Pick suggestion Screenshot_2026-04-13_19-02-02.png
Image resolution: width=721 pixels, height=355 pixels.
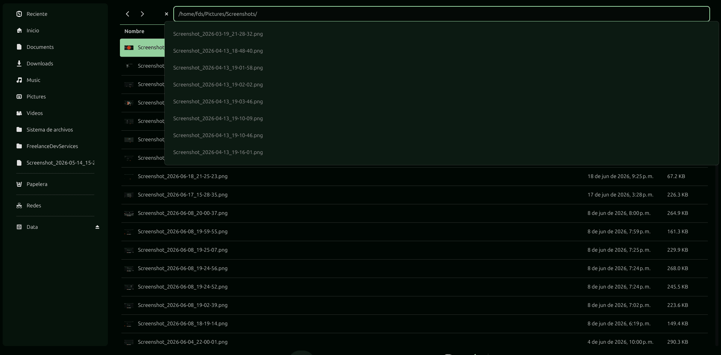point(441,85)
